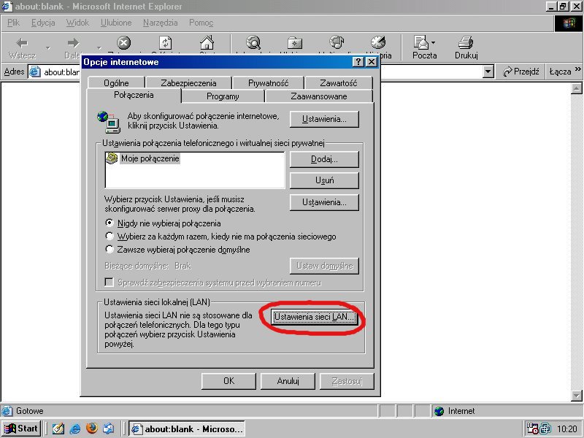Click Ustawienia button for proxy server configuration
Image resolution: width=584 pixels, height=438 pixels.
coord(324,202)
